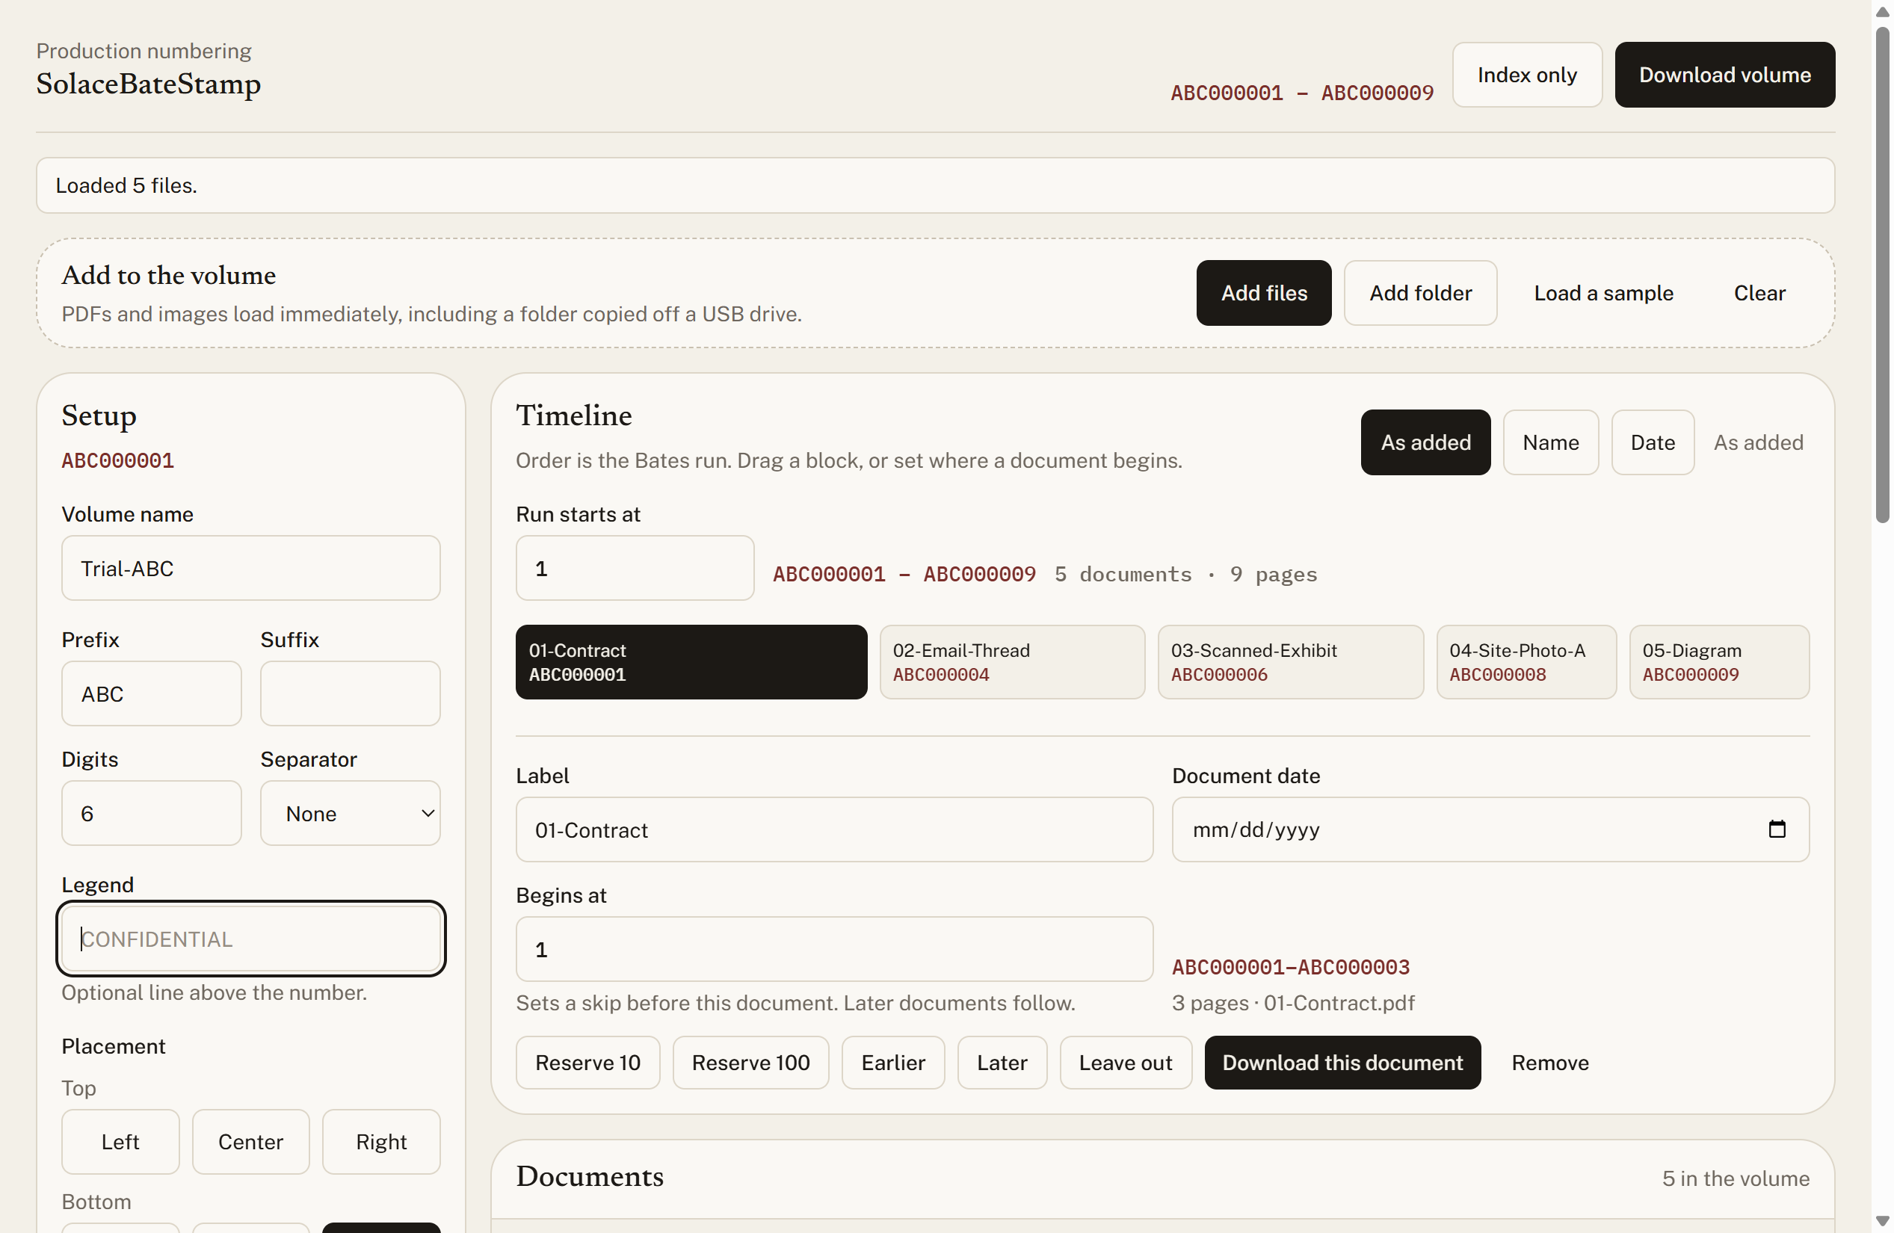
Task: Click the empty Suffix field
Action: [350, 693]
